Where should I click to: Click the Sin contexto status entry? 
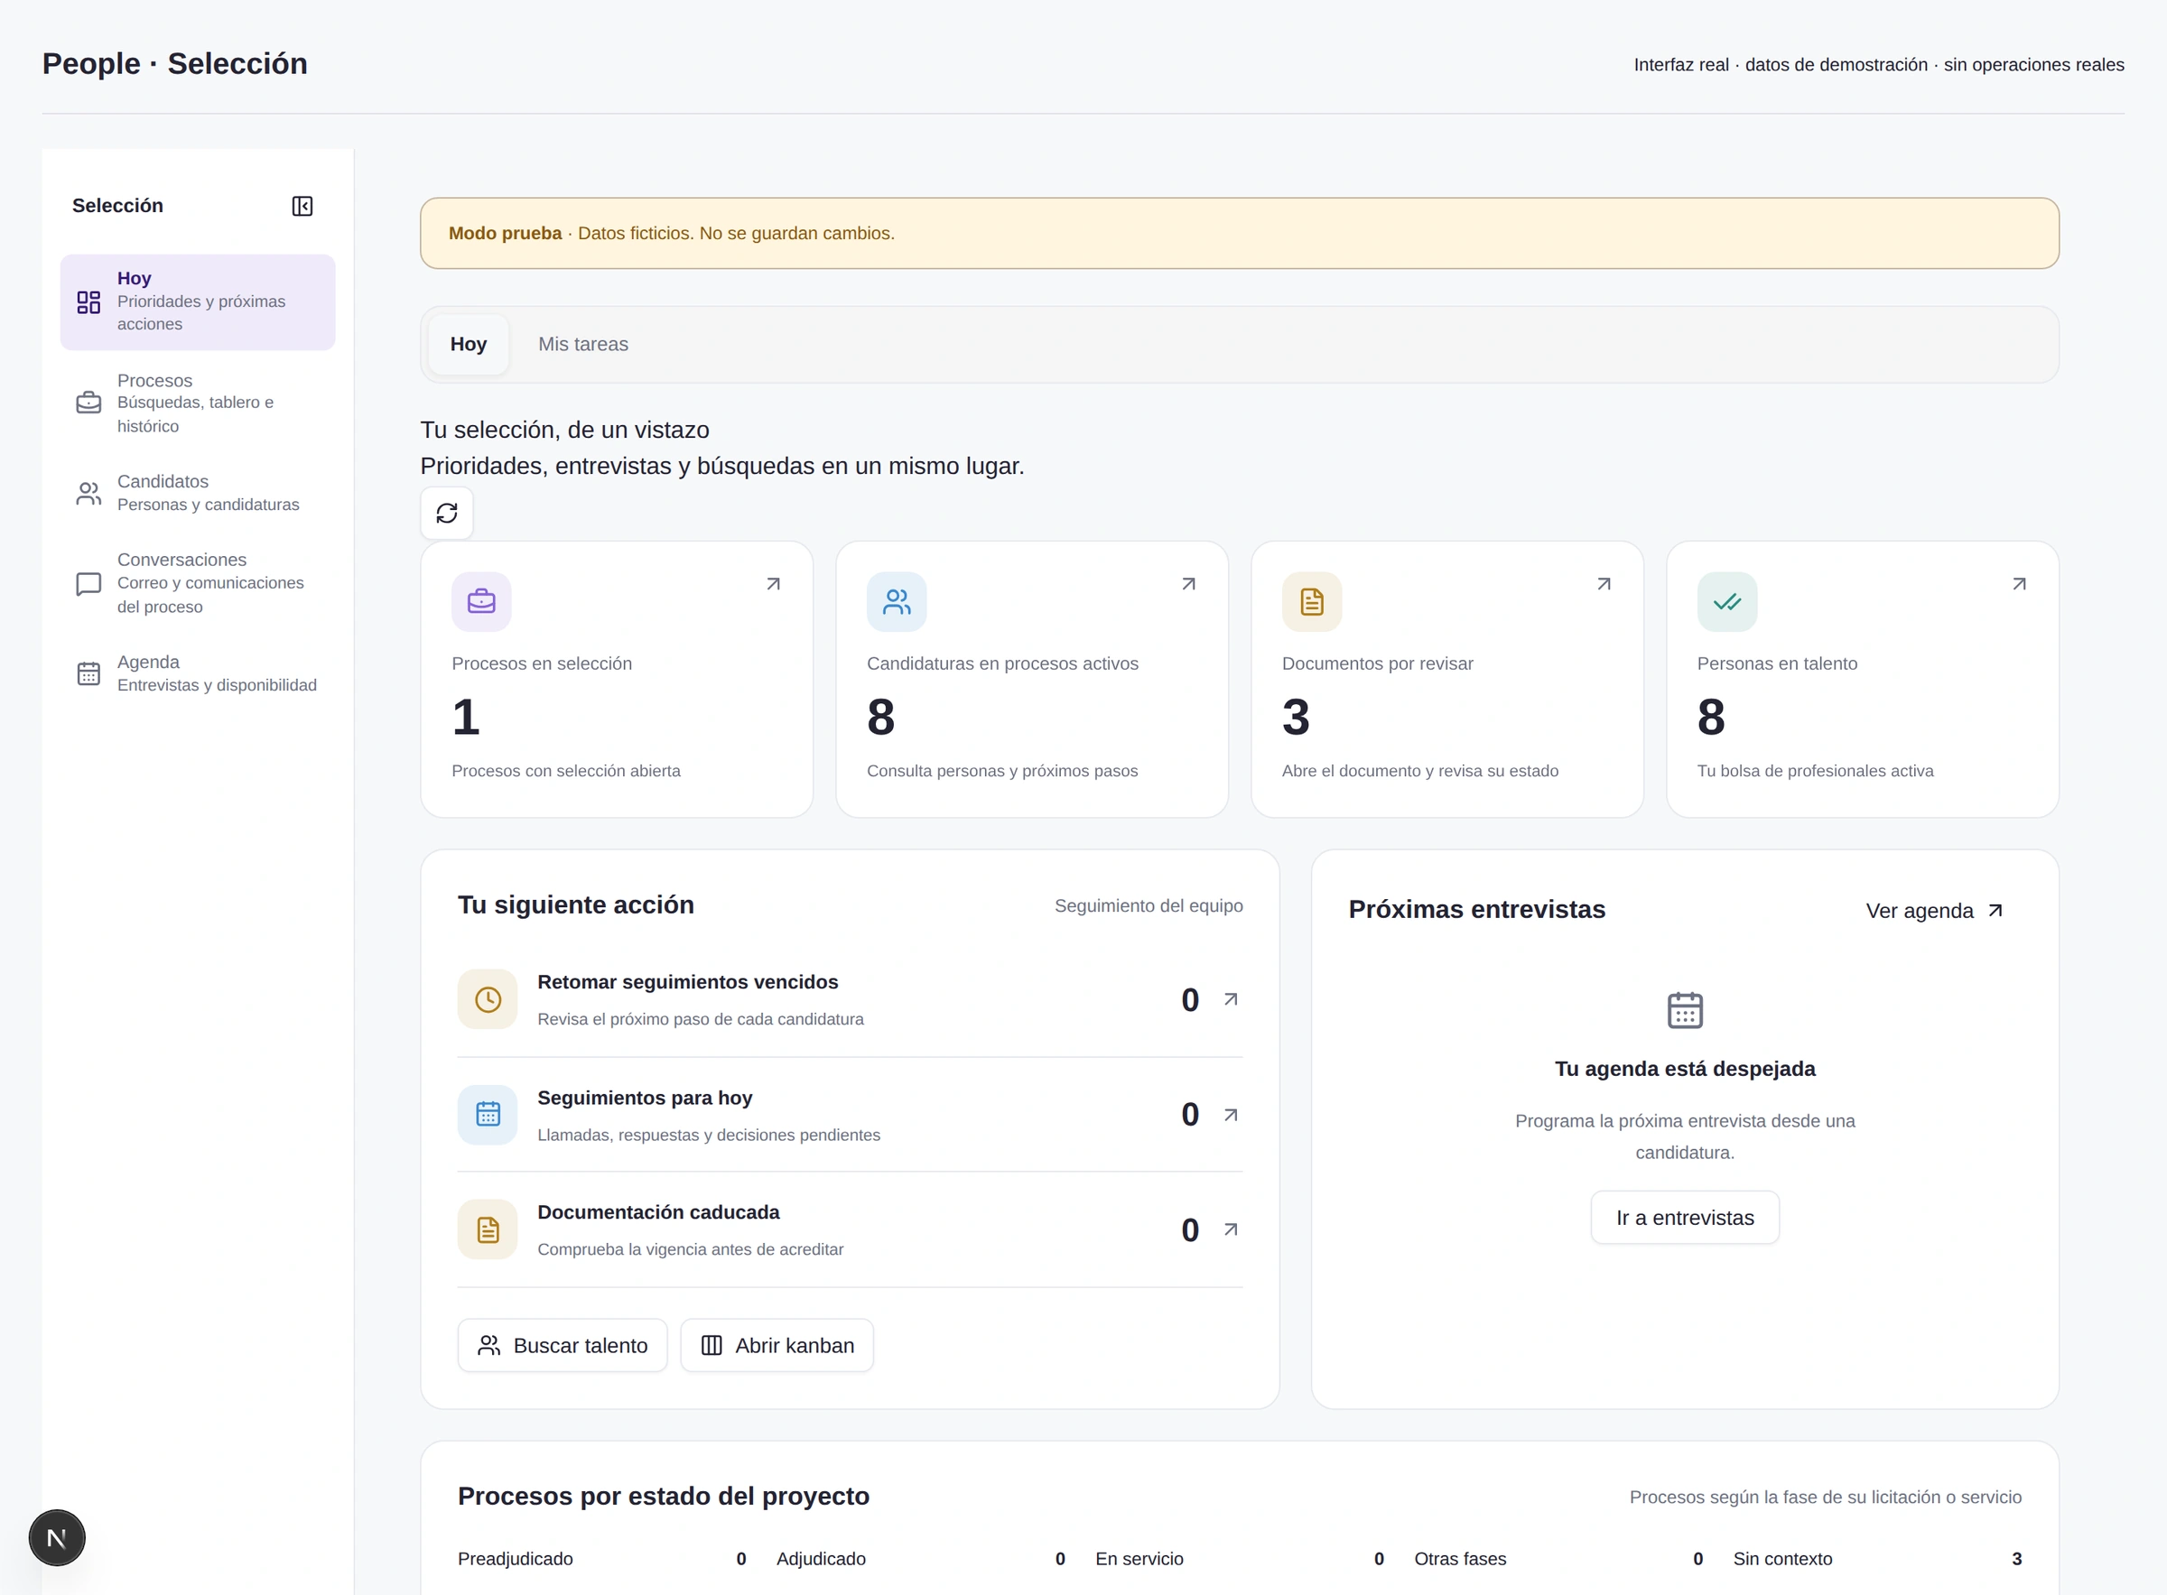click(x=1877, y=1558)
